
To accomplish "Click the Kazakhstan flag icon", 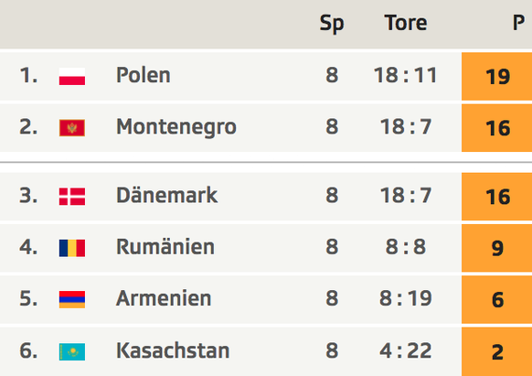I will pos(72,351).
